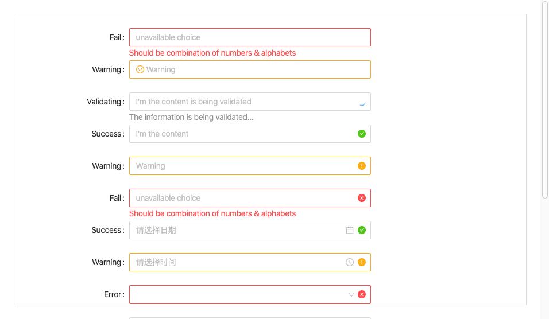Click orange exclamation icon in Warning text field
The image size is (549, 319).
(x=362, y=166)
